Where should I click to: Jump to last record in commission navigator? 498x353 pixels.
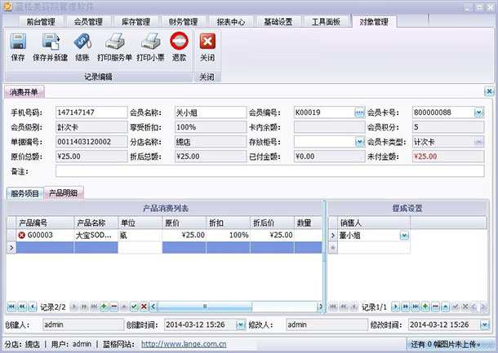(416, 307)
